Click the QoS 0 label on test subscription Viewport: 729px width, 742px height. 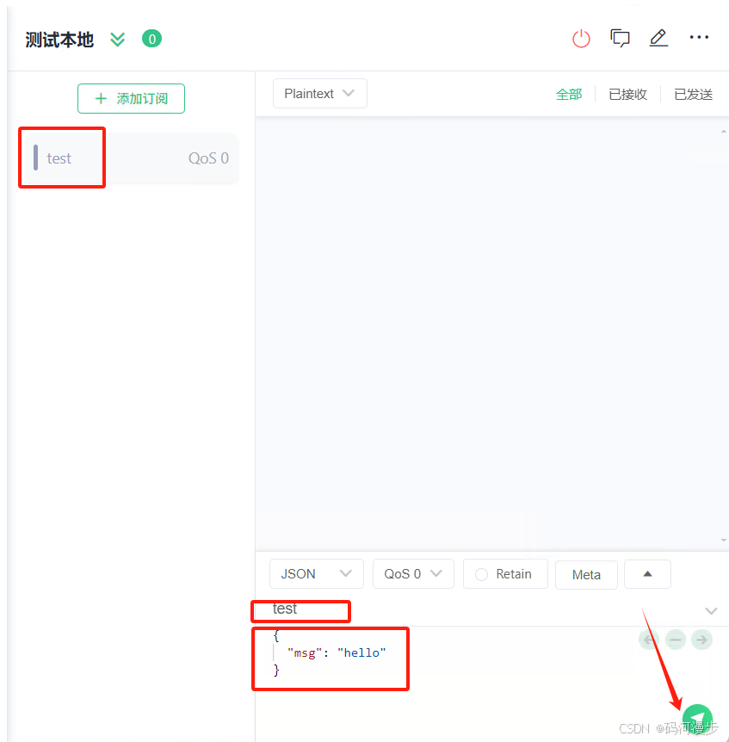click(208, 158)
